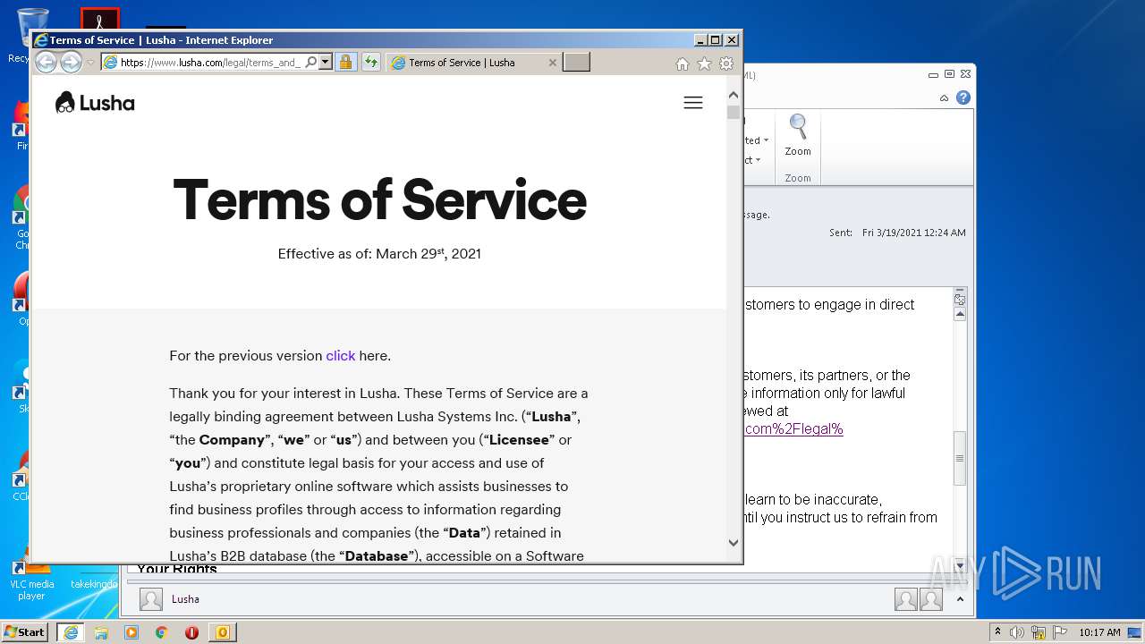1145x644 pixels.
Task: Click the Outlook message scrollbar thumb
Action: tap(960, 458)
